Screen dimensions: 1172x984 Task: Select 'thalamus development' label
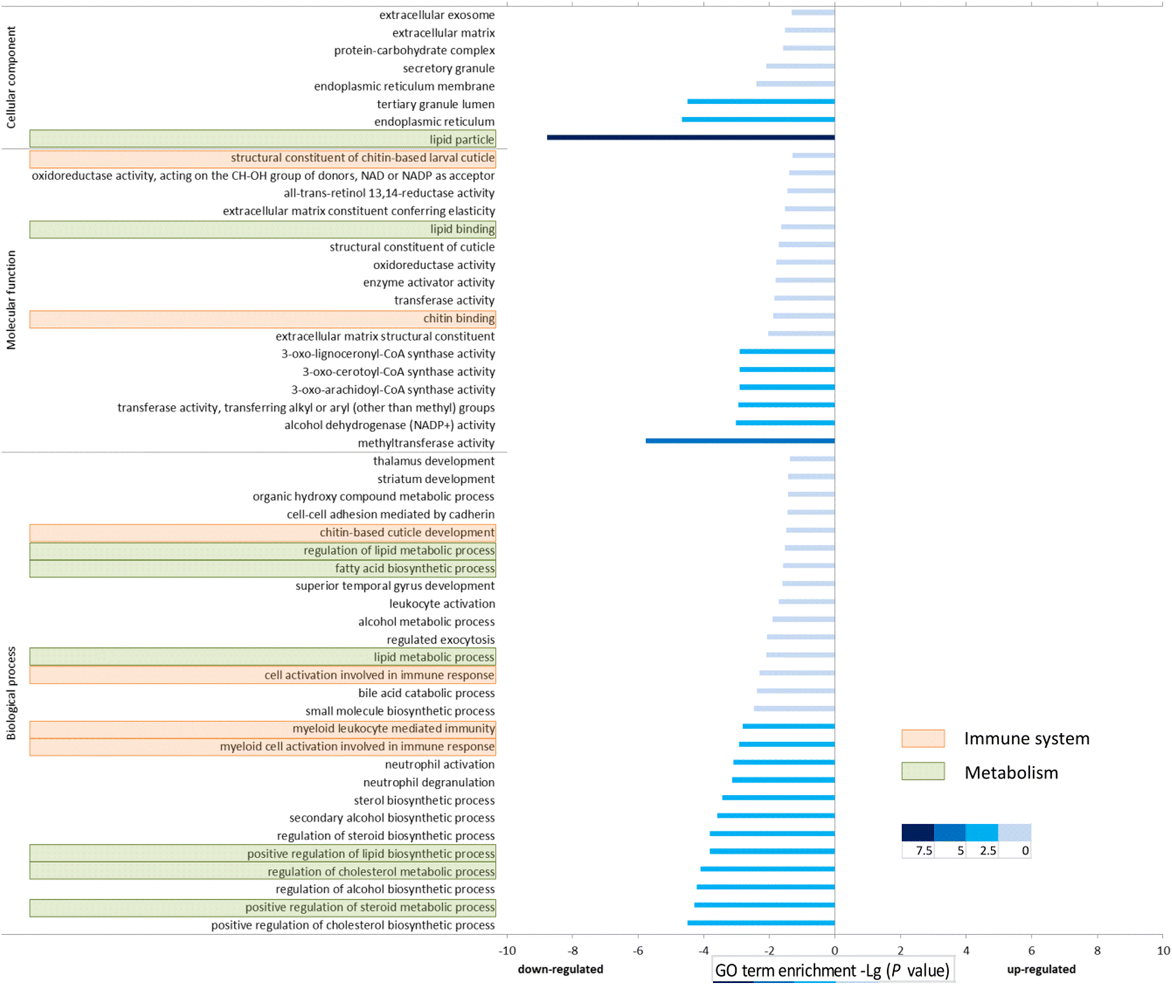pos(434,461)
